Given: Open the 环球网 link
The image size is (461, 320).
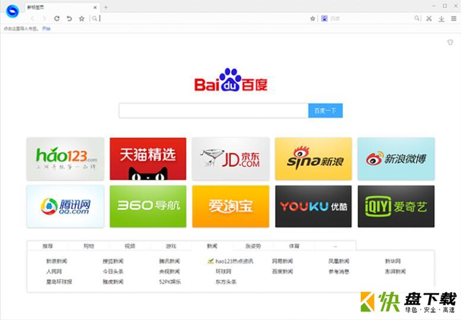Looking at the screenshot, I should [224, 271].
